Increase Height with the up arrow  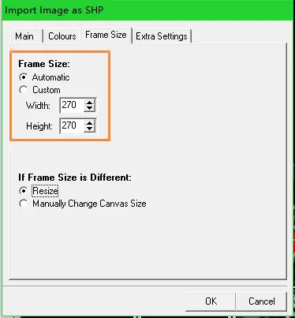point(90,122)
